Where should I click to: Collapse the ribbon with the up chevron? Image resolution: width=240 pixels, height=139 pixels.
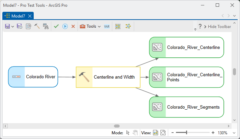[x=234, y=23]
